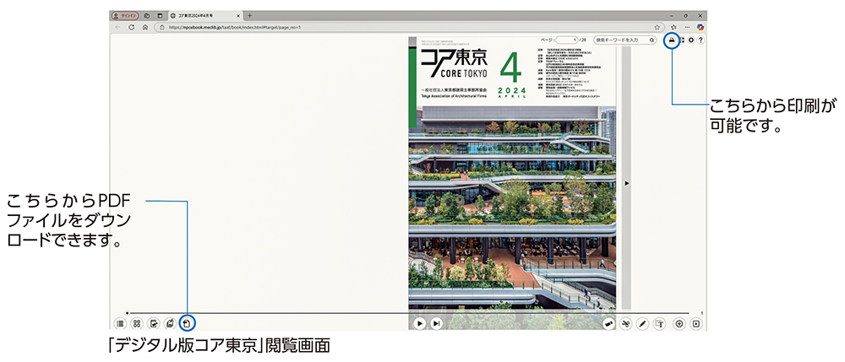
Task: Play the automatic page turning
Action: click(419, 322)
